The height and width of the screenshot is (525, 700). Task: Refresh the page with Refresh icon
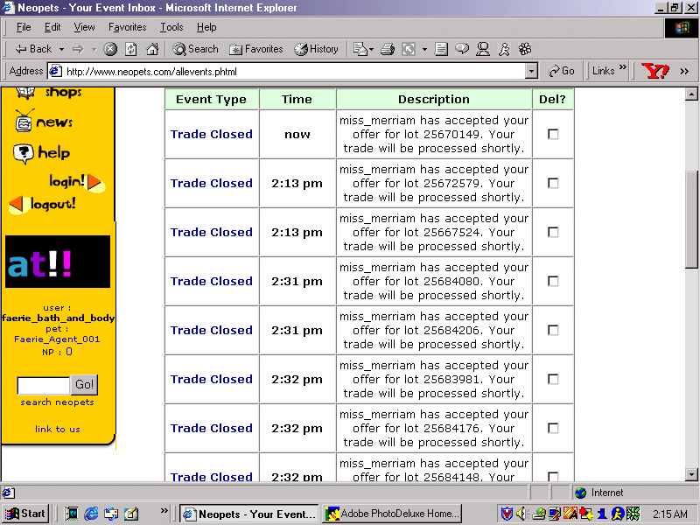pos(130,49)
